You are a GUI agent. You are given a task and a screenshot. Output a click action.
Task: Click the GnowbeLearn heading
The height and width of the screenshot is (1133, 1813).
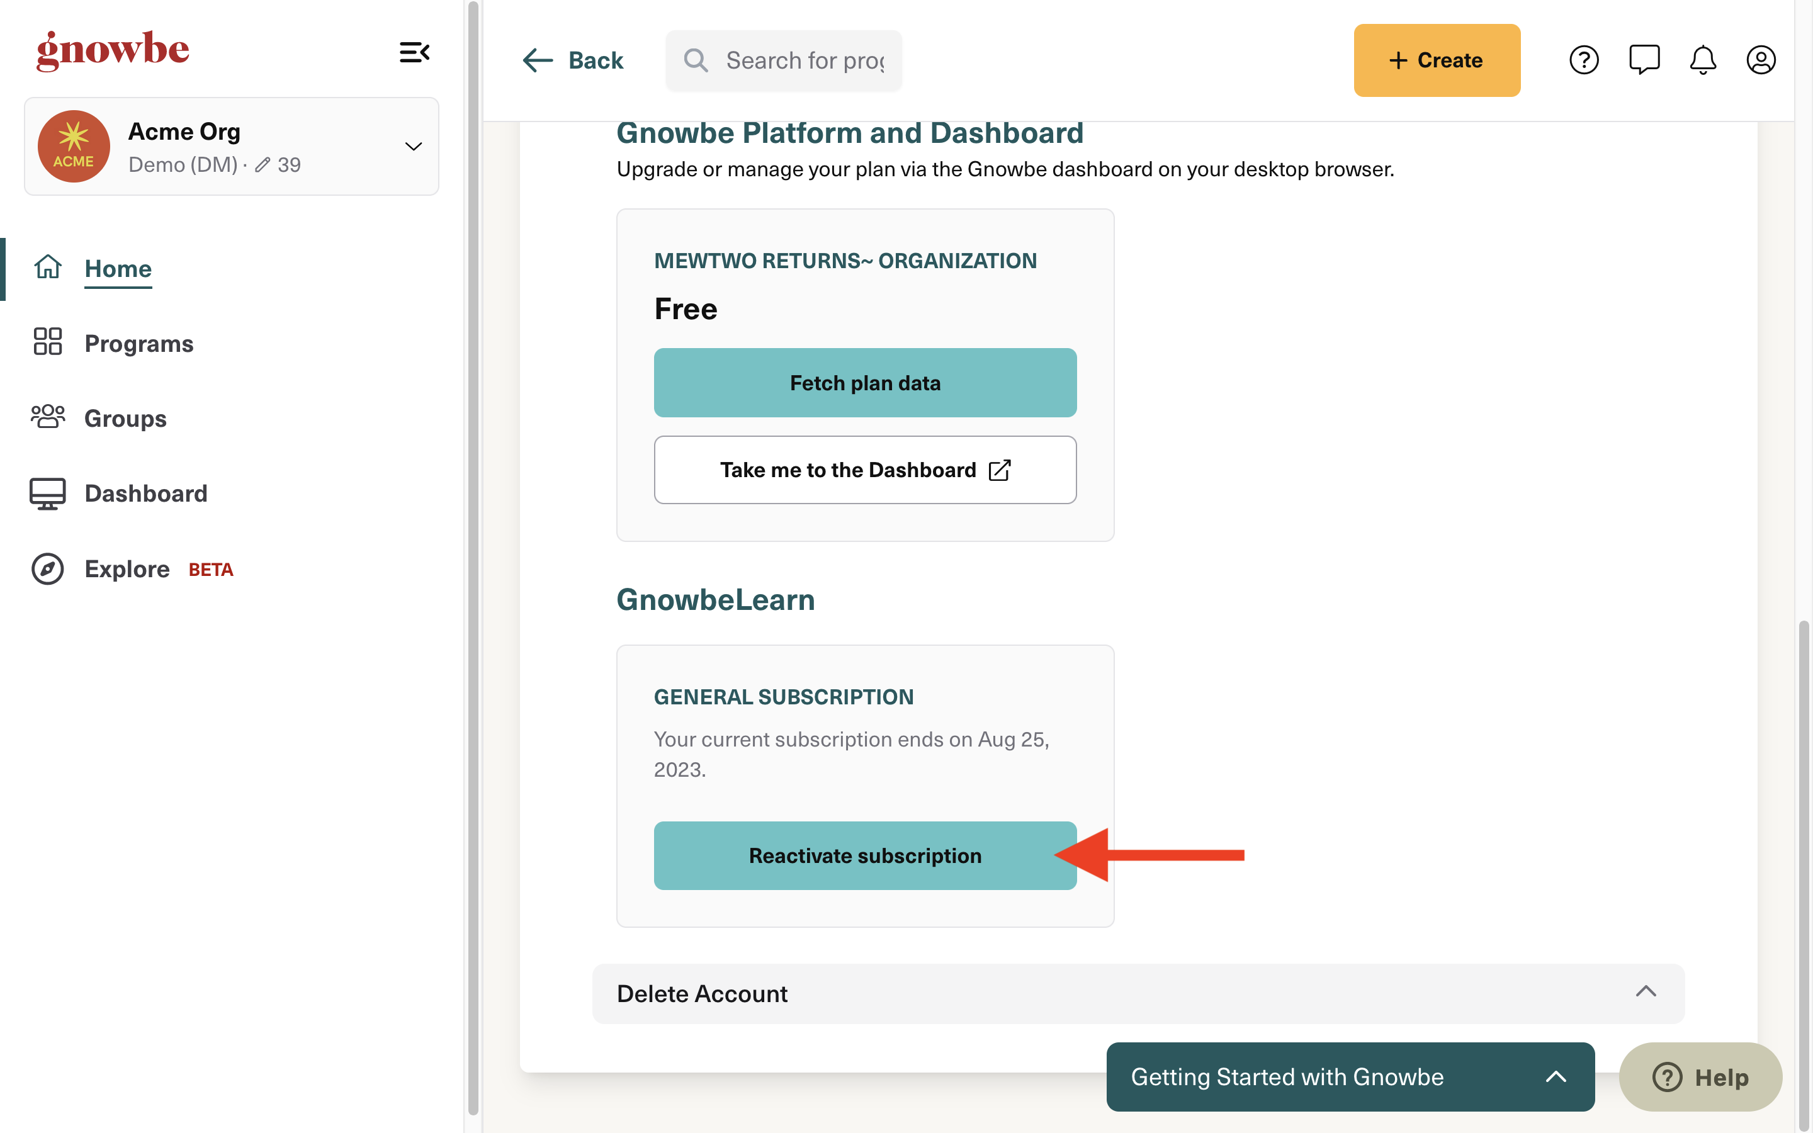pos(716,599)
